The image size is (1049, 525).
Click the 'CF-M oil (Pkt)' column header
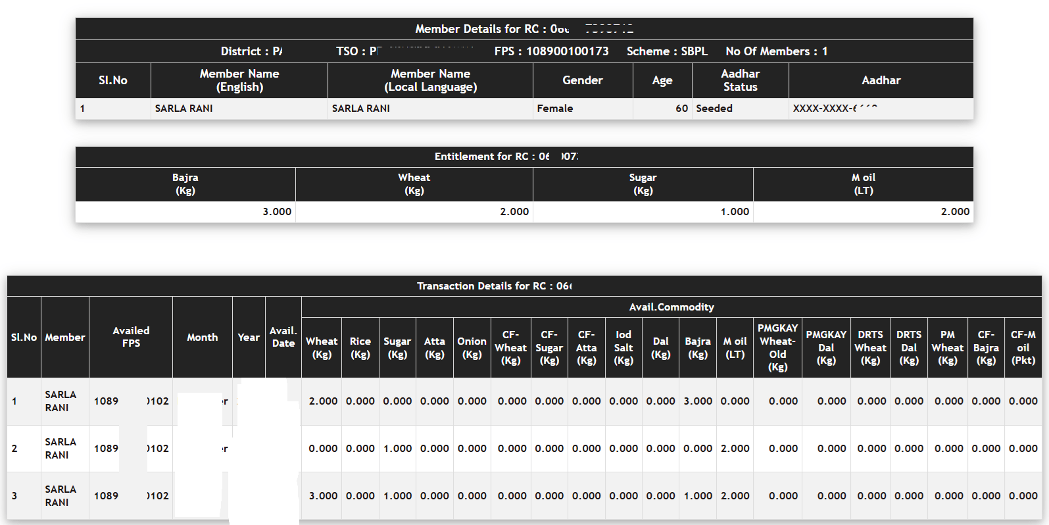tap(1023, 348)
